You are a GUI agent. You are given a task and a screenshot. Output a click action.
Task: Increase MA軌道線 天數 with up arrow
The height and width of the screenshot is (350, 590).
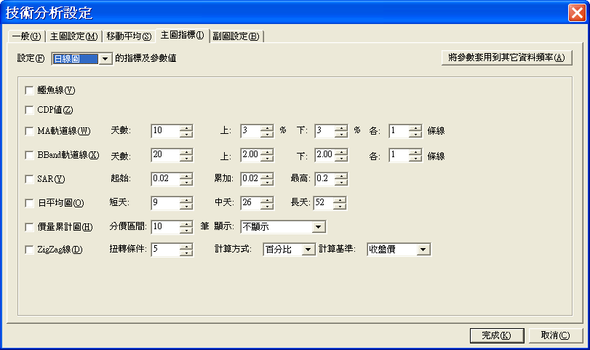tap(187, 128)
